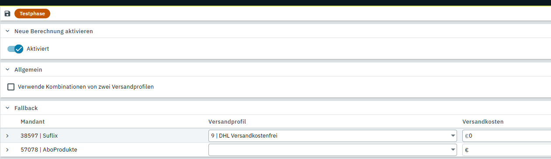Click the Fallback section title

[x=26, y=107]
